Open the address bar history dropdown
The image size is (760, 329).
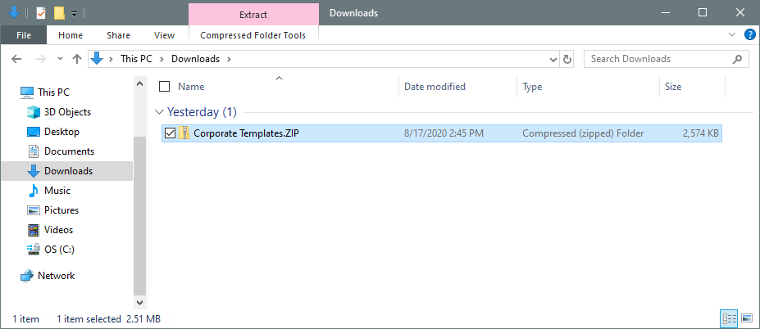[553, 60]
